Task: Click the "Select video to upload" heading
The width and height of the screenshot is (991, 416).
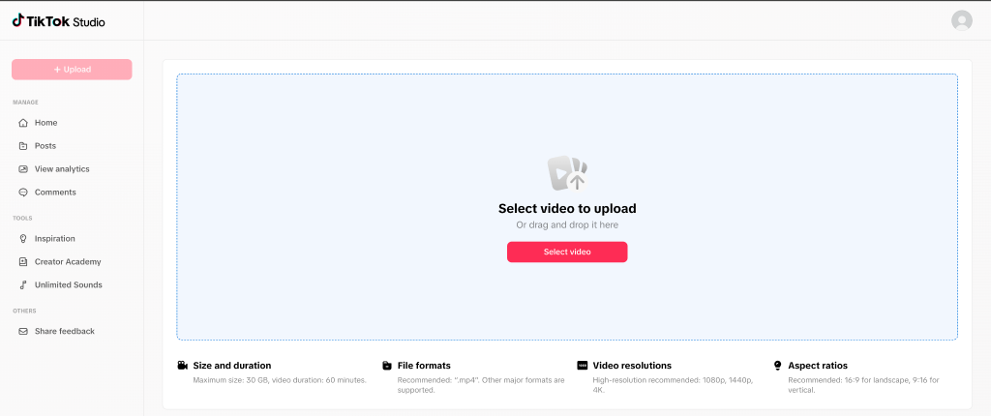Action: 567,208
